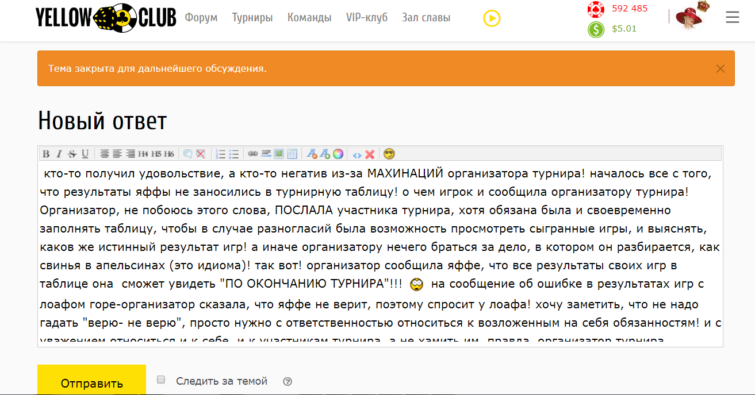Click the Yellow Club logo
755x395 pixels.
106,17
